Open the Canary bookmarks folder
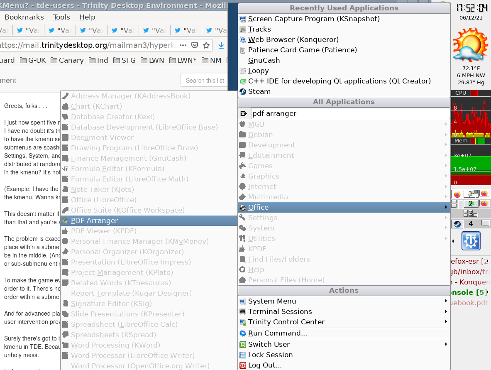Viewport: 491px width, 370px height. (67, 60)
